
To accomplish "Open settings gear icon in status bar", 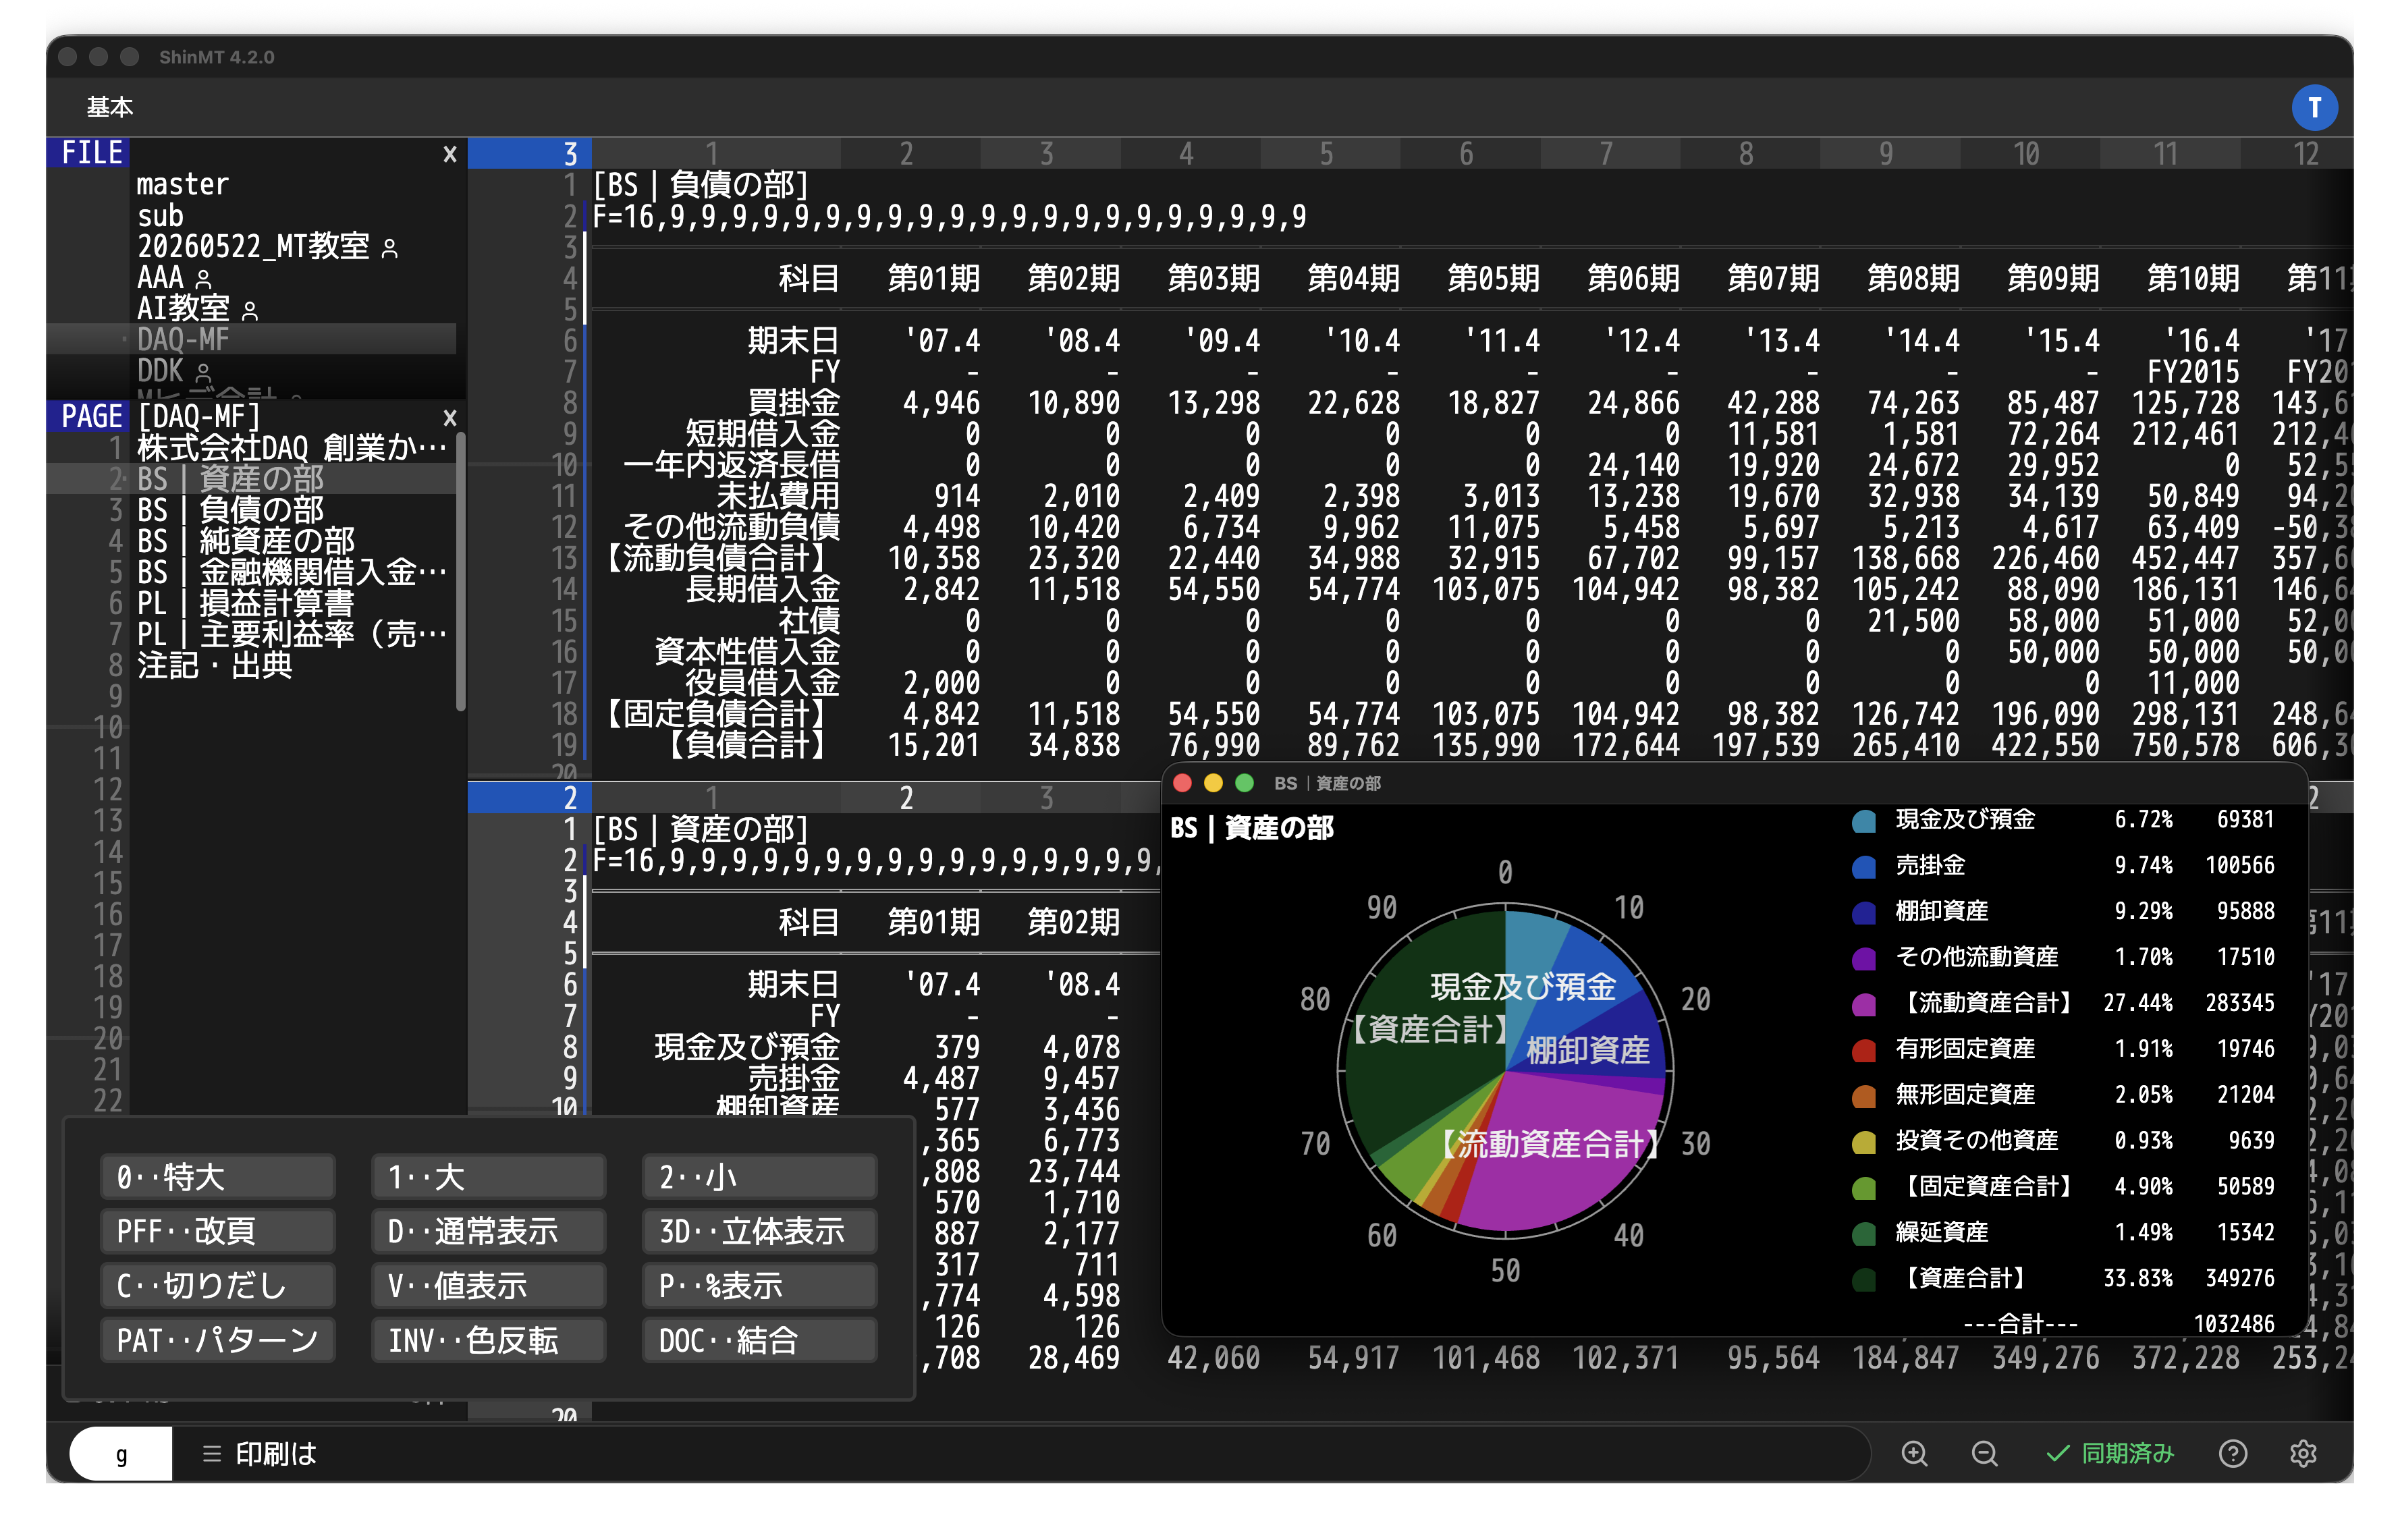I will (x=2303, y=1453).
